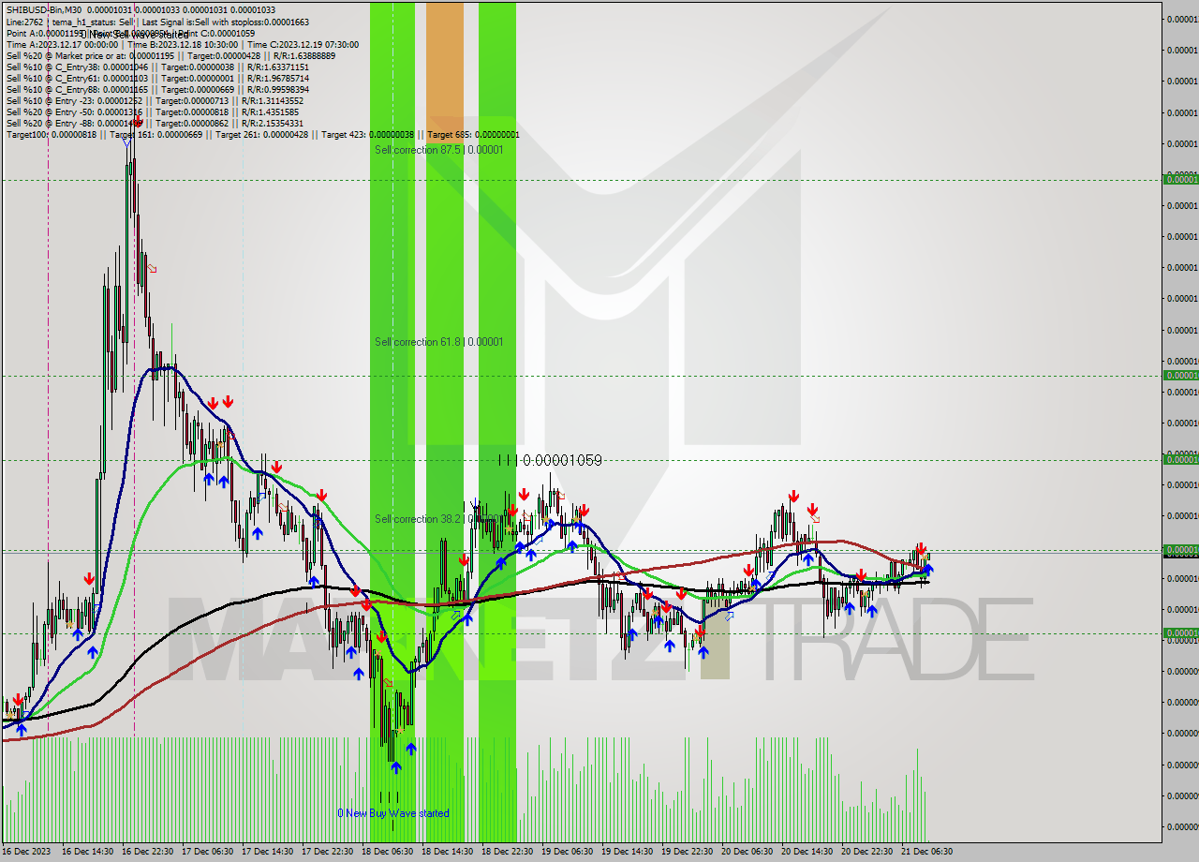Click the '19 Dec 22:30' time axis label
Viewport: 1199px width, 862px height.
coord(686,851)
